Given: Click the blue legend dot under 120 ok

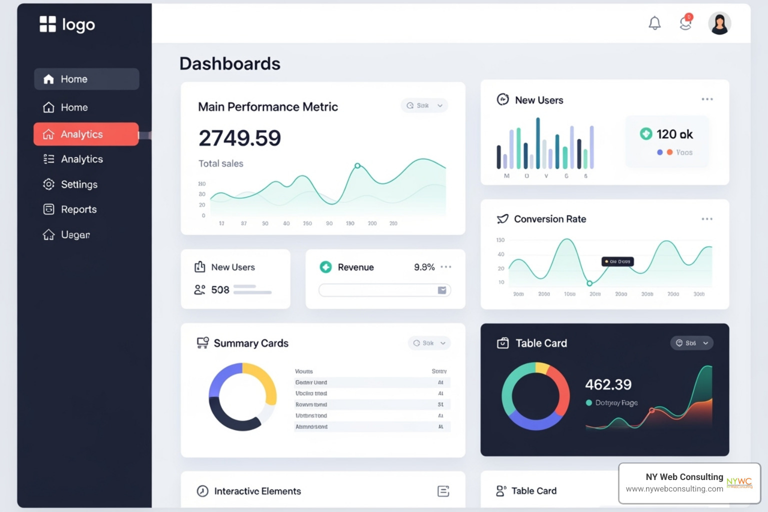Looking at the screenshot, I should (660, 152).
